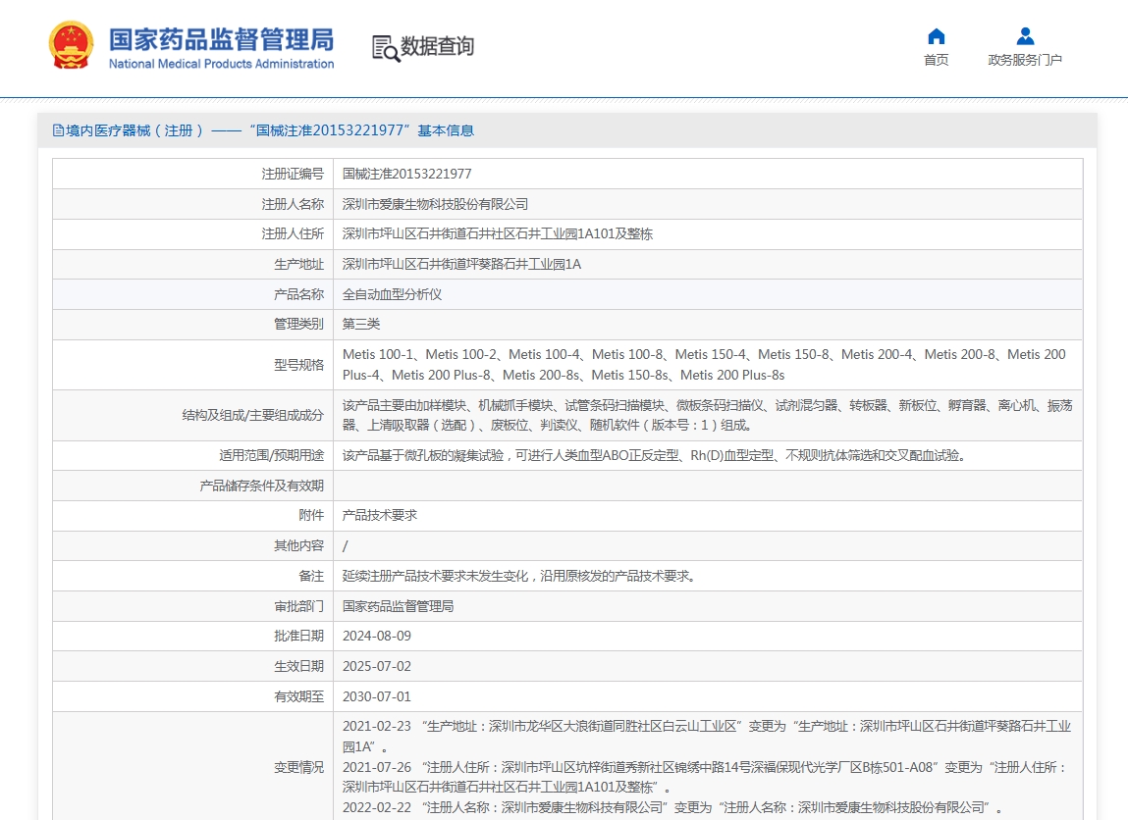Click the 注册人名称 row label

tap(293, 204)
